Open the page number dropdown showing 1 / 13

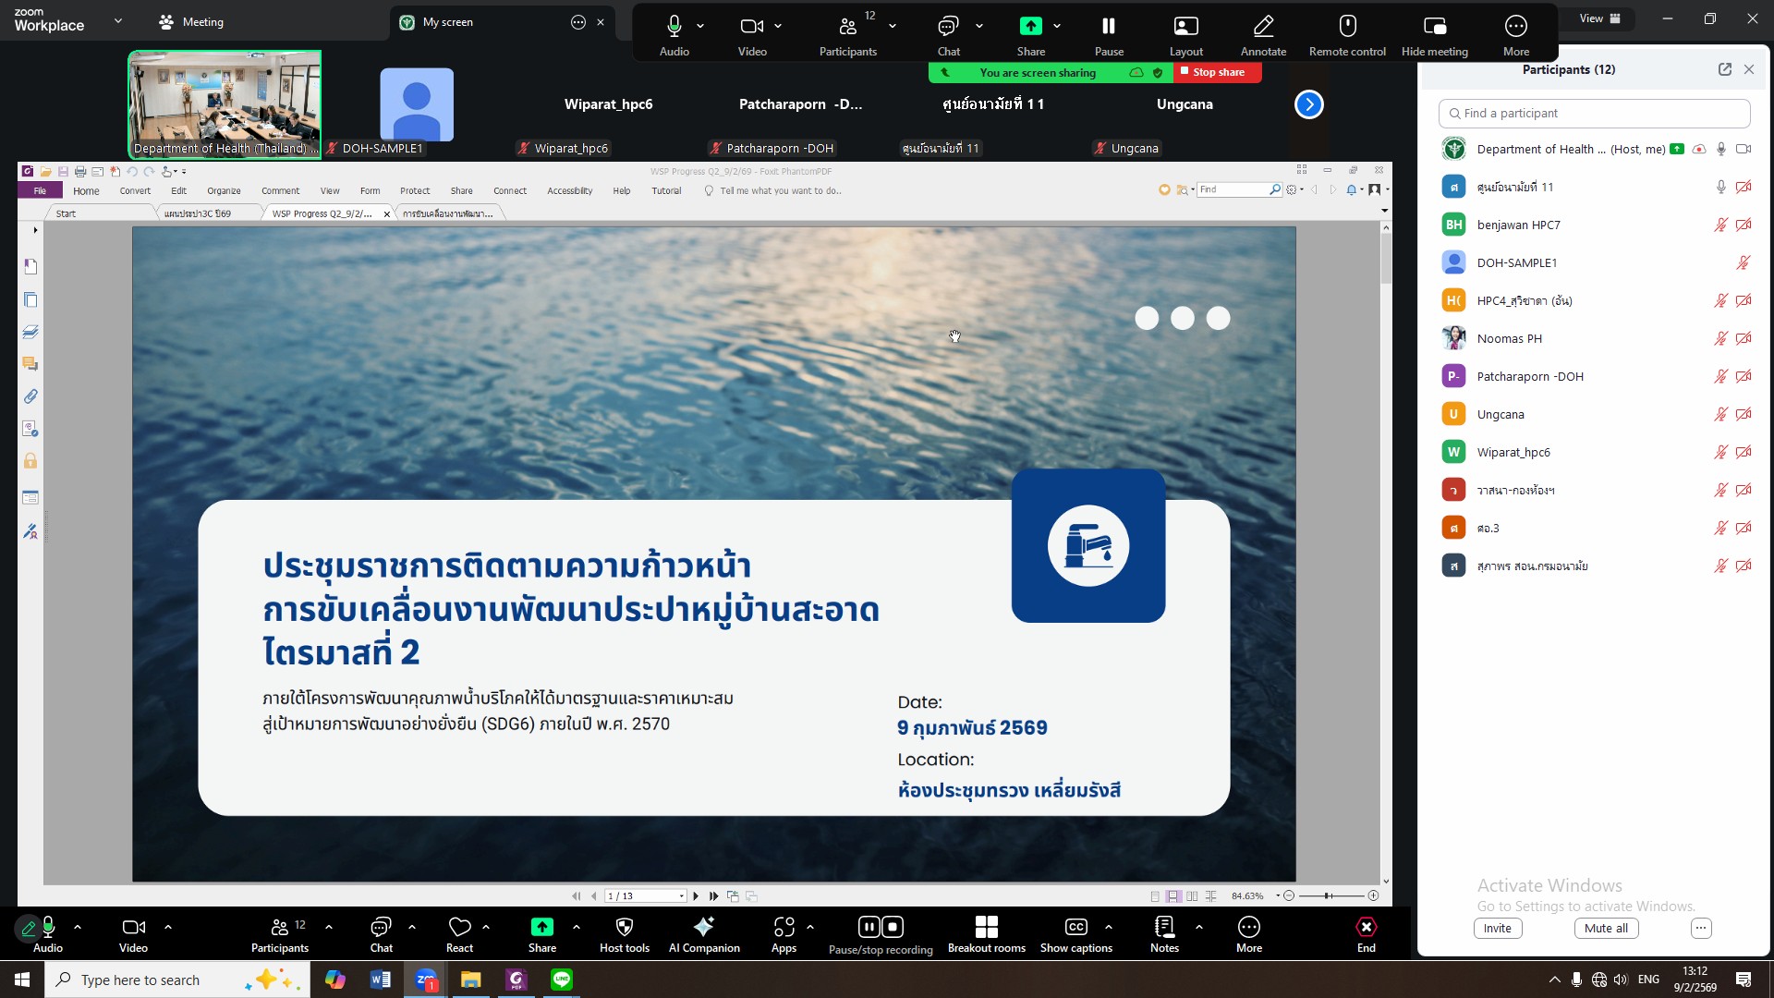pyautogui.click(x=682, y=896)
